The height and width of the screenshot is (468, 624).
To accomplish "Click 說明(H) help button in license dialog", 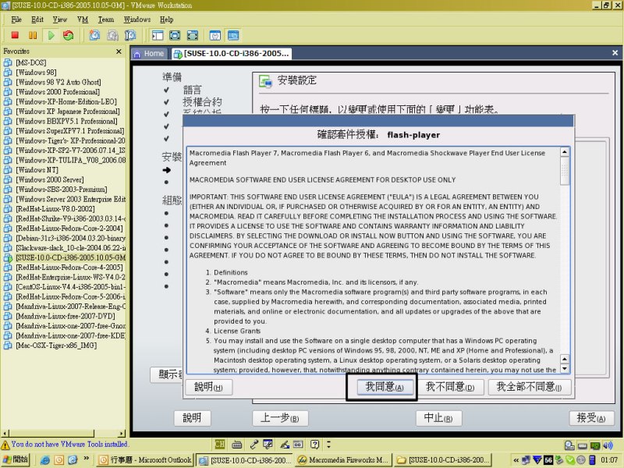I will pos(208,387).
